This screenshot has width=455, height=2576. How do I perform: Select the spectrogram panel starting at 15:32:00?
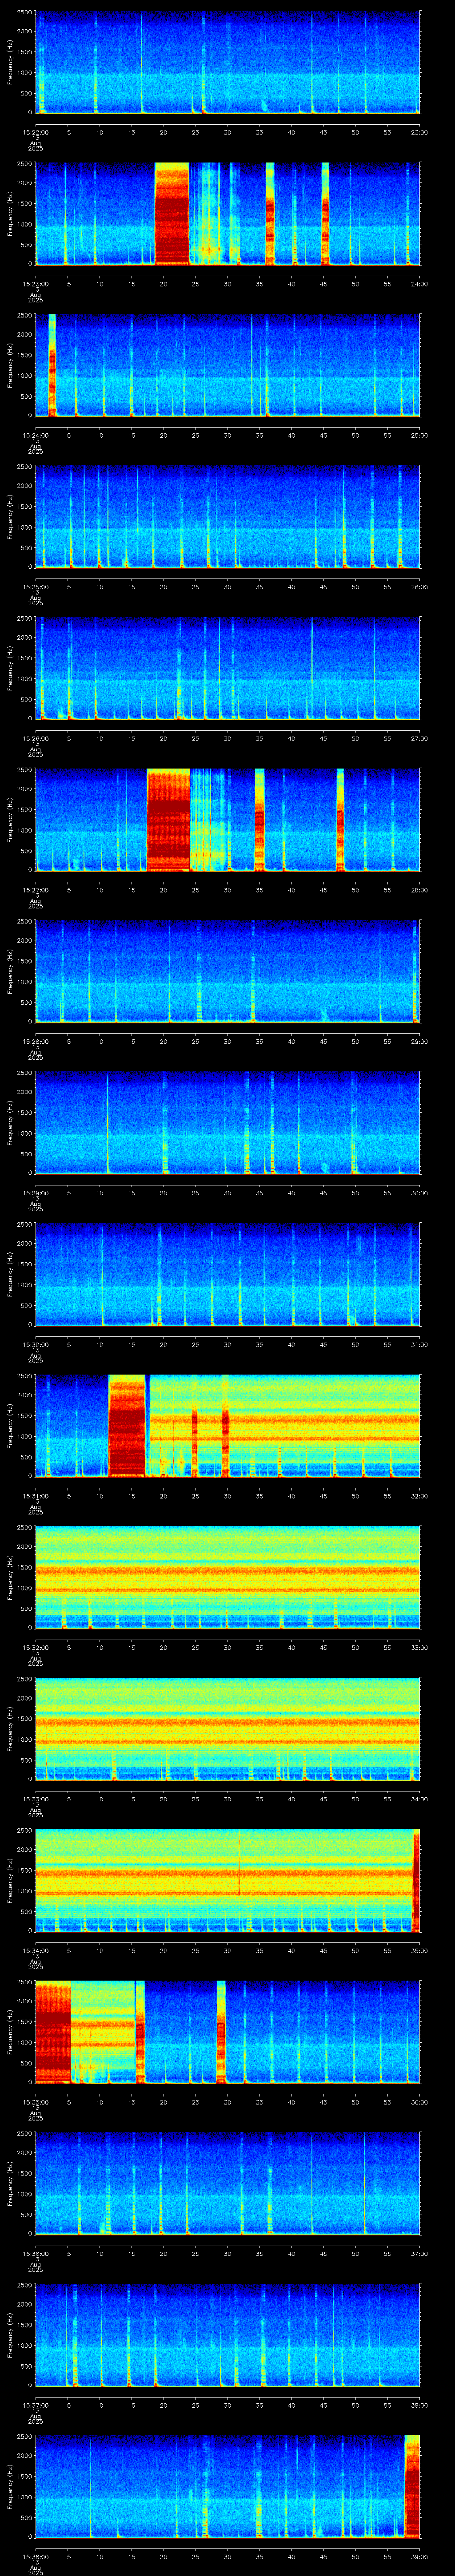[x=228, y=1577]
